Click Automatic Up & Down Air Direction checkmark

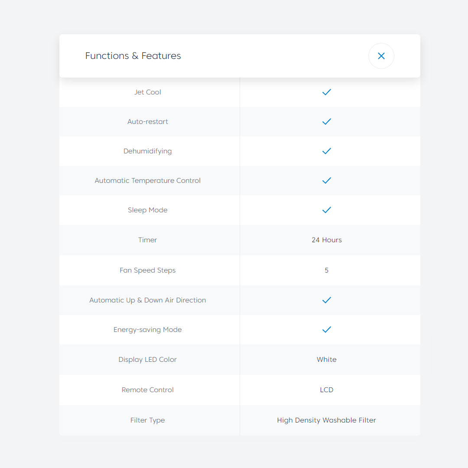point(327,300)
